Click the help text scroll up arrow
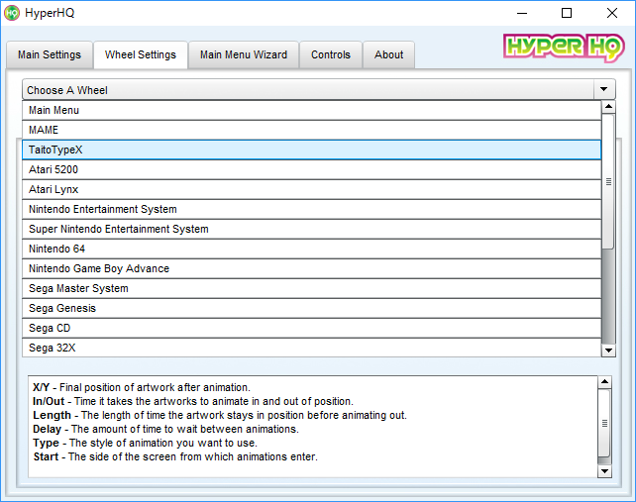This screenshot has height=502, width=636. pos(604,382)
